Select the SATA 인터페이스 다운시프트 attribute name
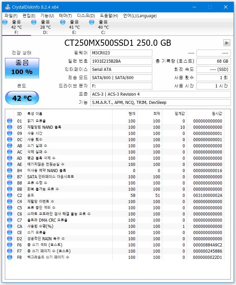 pyautogui.click(x=51, y=177)
